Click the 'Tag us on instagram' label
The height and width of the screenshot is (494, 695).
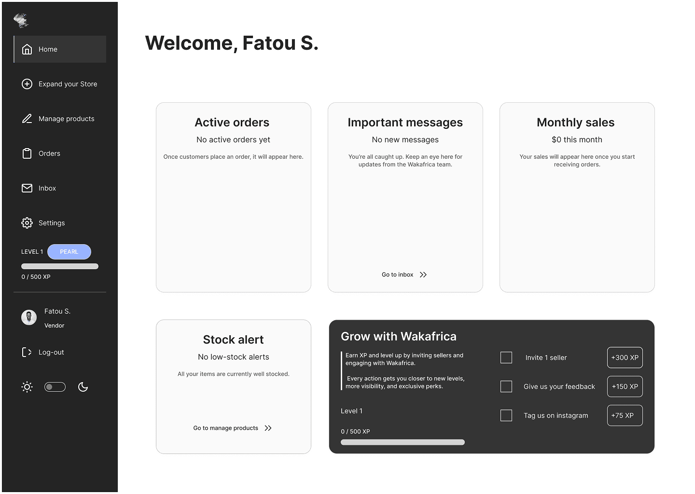point(556,415)
